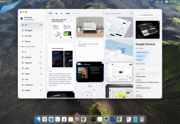Click Add tag under Manual Tags

147,69
